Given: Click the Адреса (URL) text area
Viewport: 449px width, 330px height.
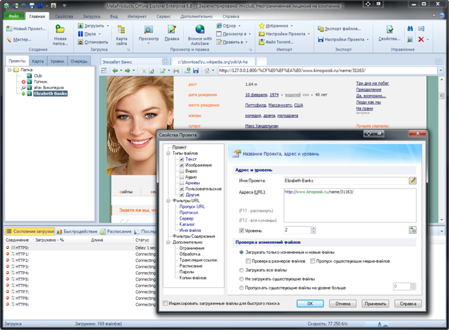Looking at the screenshot, I should pyautogui.click(x=350, y=205).
